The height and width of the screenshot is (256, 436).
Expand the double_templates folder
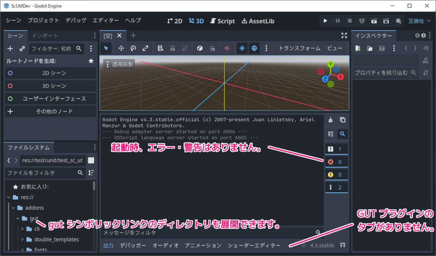pos(22,239)
